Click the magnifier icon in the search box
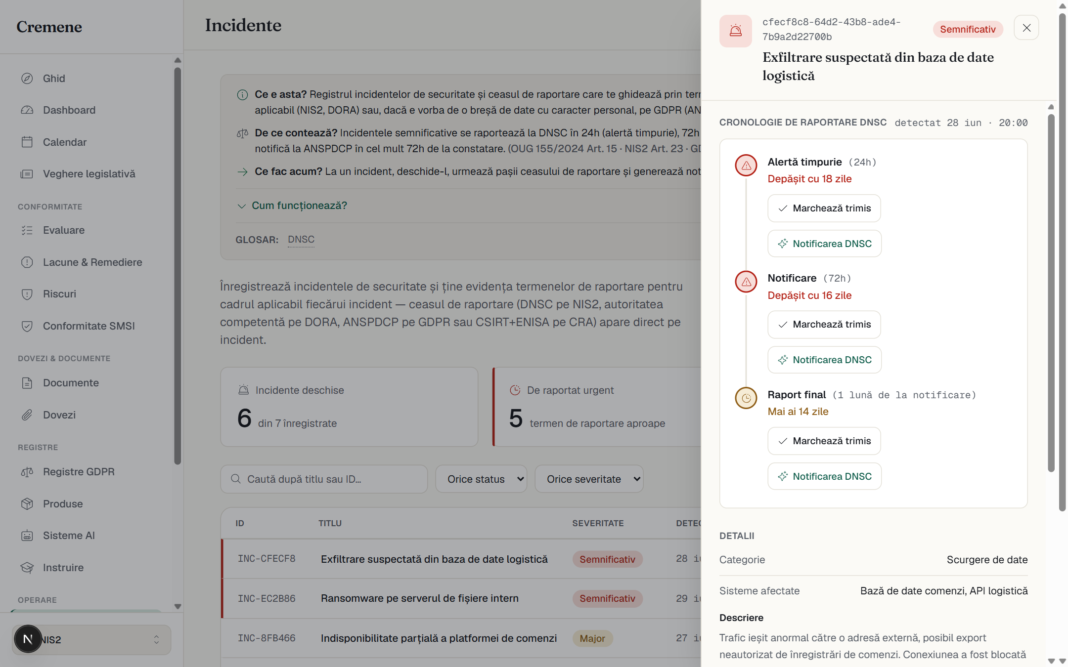This screenshot has width=1068, height=667. point(236,479)
